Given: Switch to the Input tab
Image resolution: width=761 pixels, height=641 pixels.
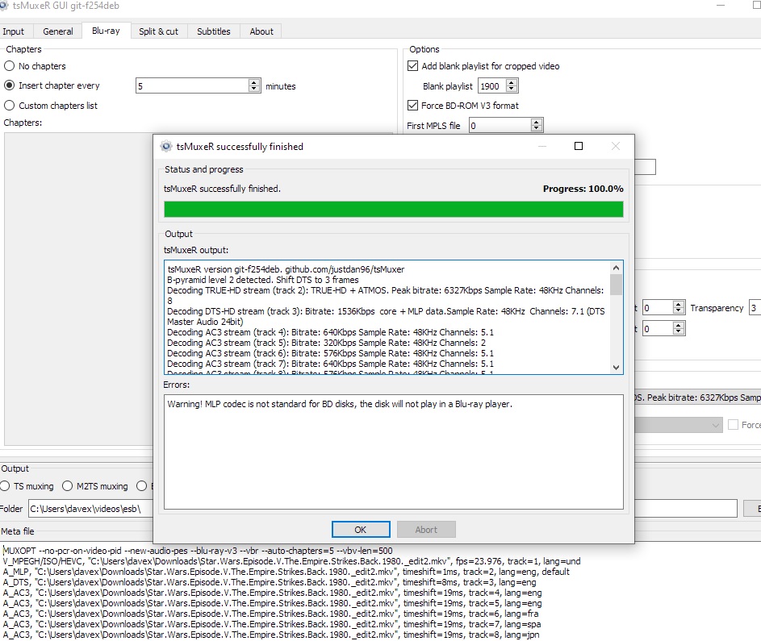Looking at the screenshot, I should [x=13, y=31].
